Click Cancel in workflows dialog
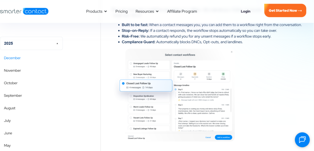The width and height of the screenshot is (314, 151). coord(208,137)
